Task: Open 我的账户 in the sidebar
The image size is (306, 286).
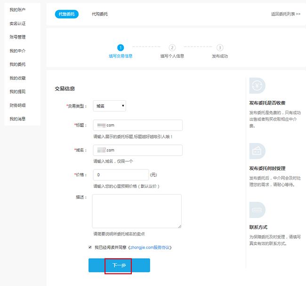Action: tap(17, 9)
